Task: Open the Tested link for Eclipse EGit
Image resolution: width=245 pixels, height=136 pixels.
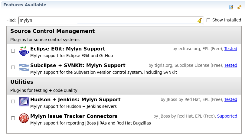Action: 230,49
